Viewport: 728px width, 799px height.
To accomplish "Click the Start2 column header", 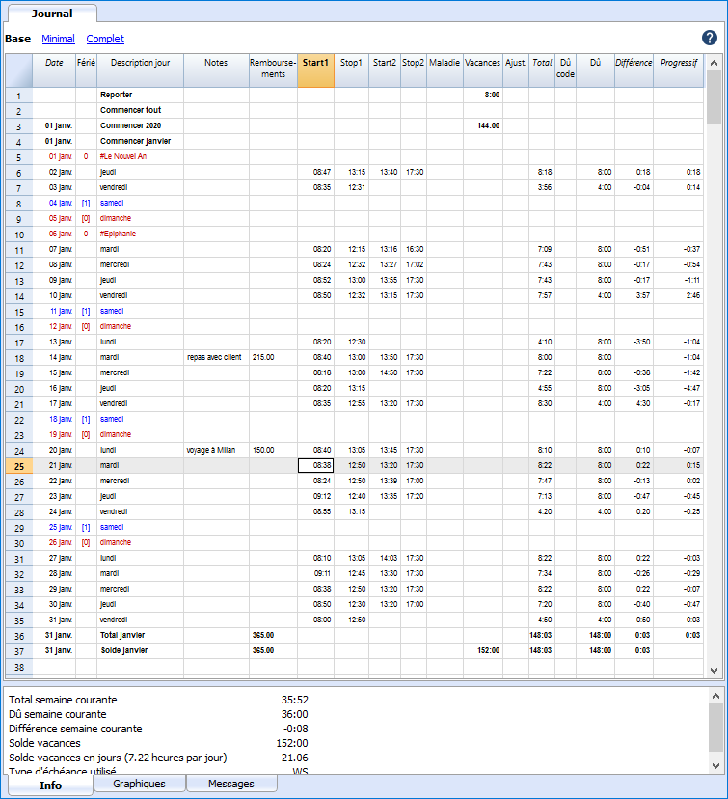I will 385,70.
